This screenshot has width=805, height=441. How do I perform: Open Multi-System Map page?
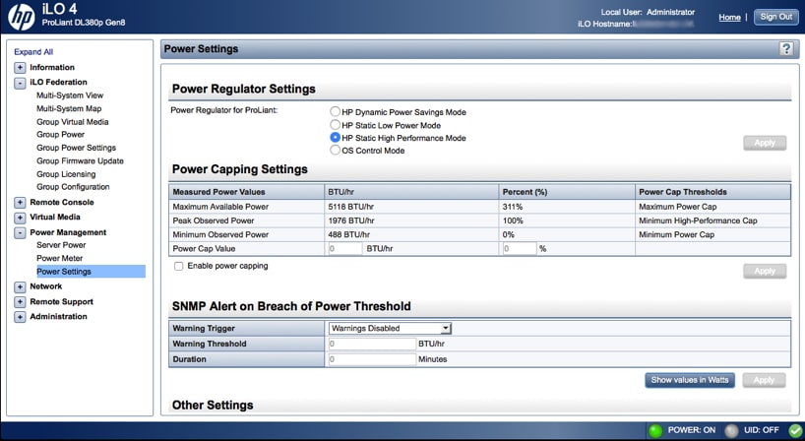click(69, 108)
